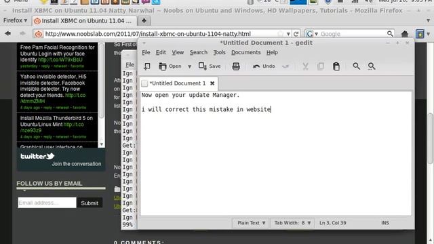Viewport: 434px width, 244px height.
Task: Open the t.co/nze93z9 Thunderbird tweet link
Action: click(x=52, y=127)
